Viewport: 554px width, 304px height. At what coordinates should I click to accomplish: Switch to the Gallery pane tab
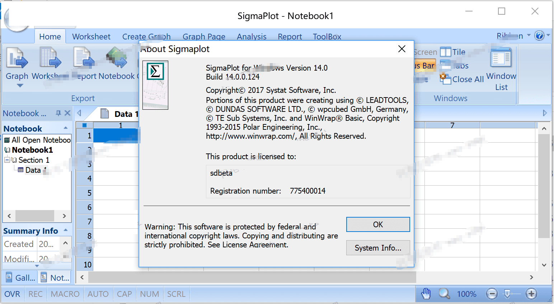click(x=21, y=277)
